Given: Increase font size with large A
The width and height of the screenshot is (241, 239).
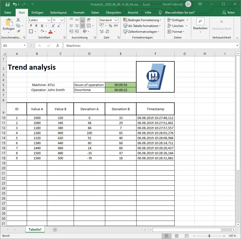Looking at the screenshot, I should (53, 26).
